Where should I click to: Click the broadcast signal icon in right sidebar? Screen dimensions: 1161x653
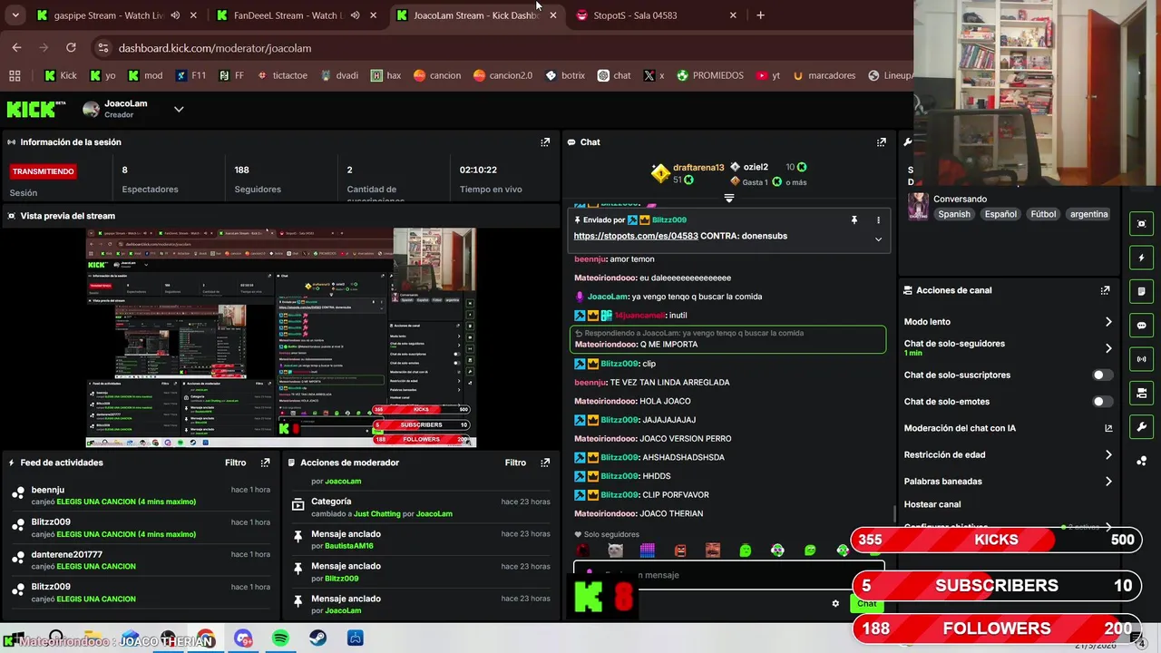[1141, 359]
